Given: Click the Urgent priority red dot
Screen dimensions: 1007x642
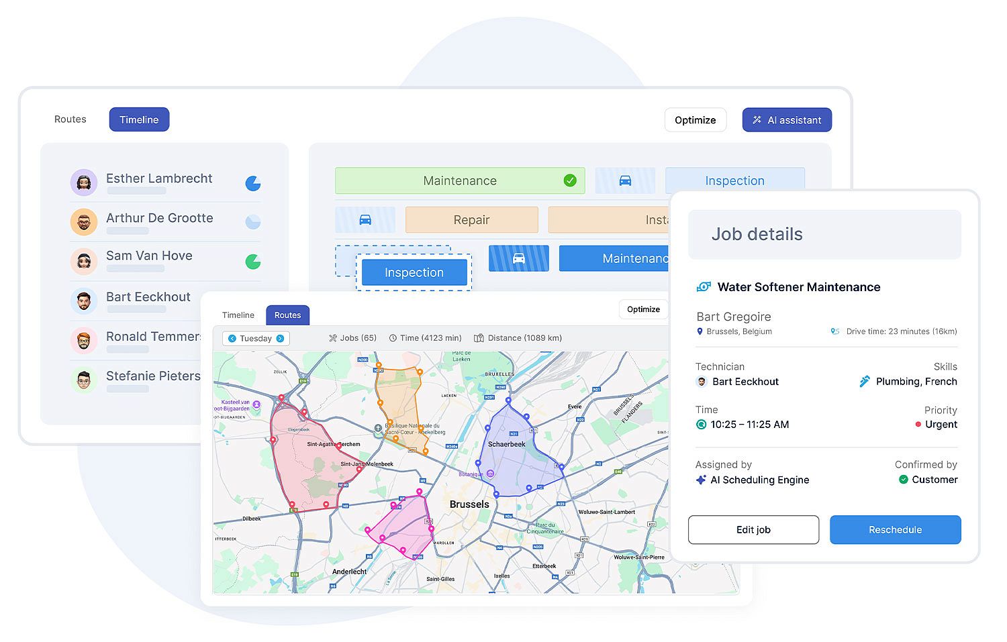Looking at the screenshot, I should click(917, 424).
